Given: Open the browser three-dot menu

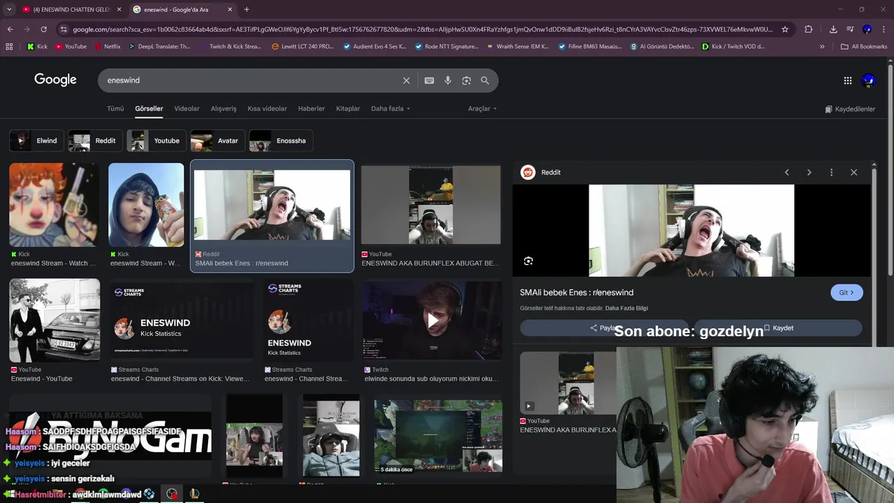Looking at the screenshot, I should coord(884,29).
